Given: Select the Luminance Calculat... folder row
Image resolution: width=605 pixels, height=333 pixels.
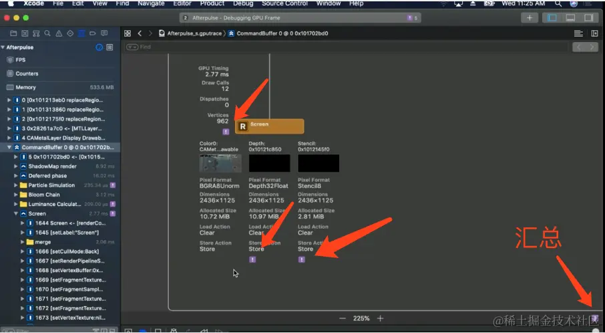Looking at the screenshot, I should tap(60, 204).
